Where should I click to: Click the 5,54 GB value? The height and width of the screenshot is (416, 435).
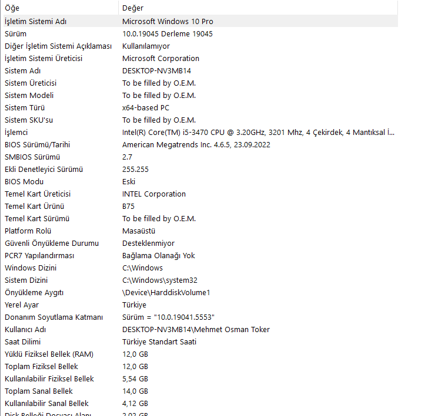click(x=135, y=379)
